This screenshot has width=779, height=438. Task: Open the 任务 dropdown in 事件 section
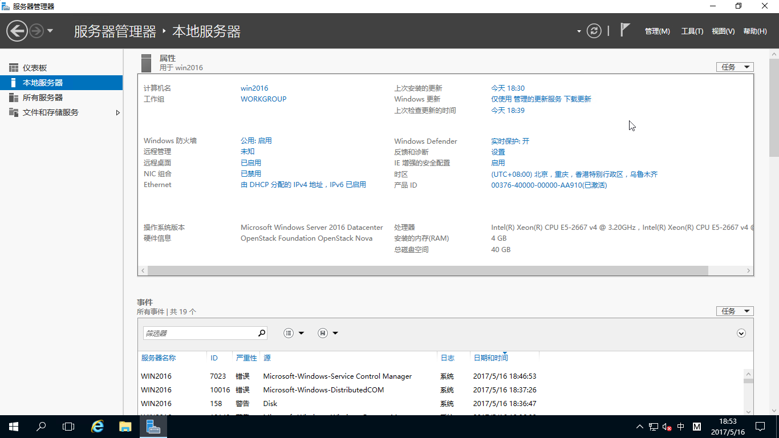pos(735,311)
